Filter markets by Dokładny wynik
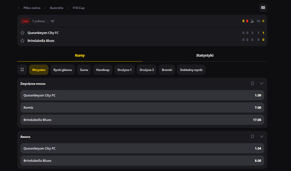The width and height of the screenshot is (291, 171). 191,70
